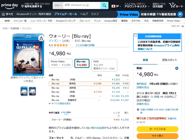Click the カートに入れる button
The width and height of the screenshot is (185, 139).
coord(157,129)
